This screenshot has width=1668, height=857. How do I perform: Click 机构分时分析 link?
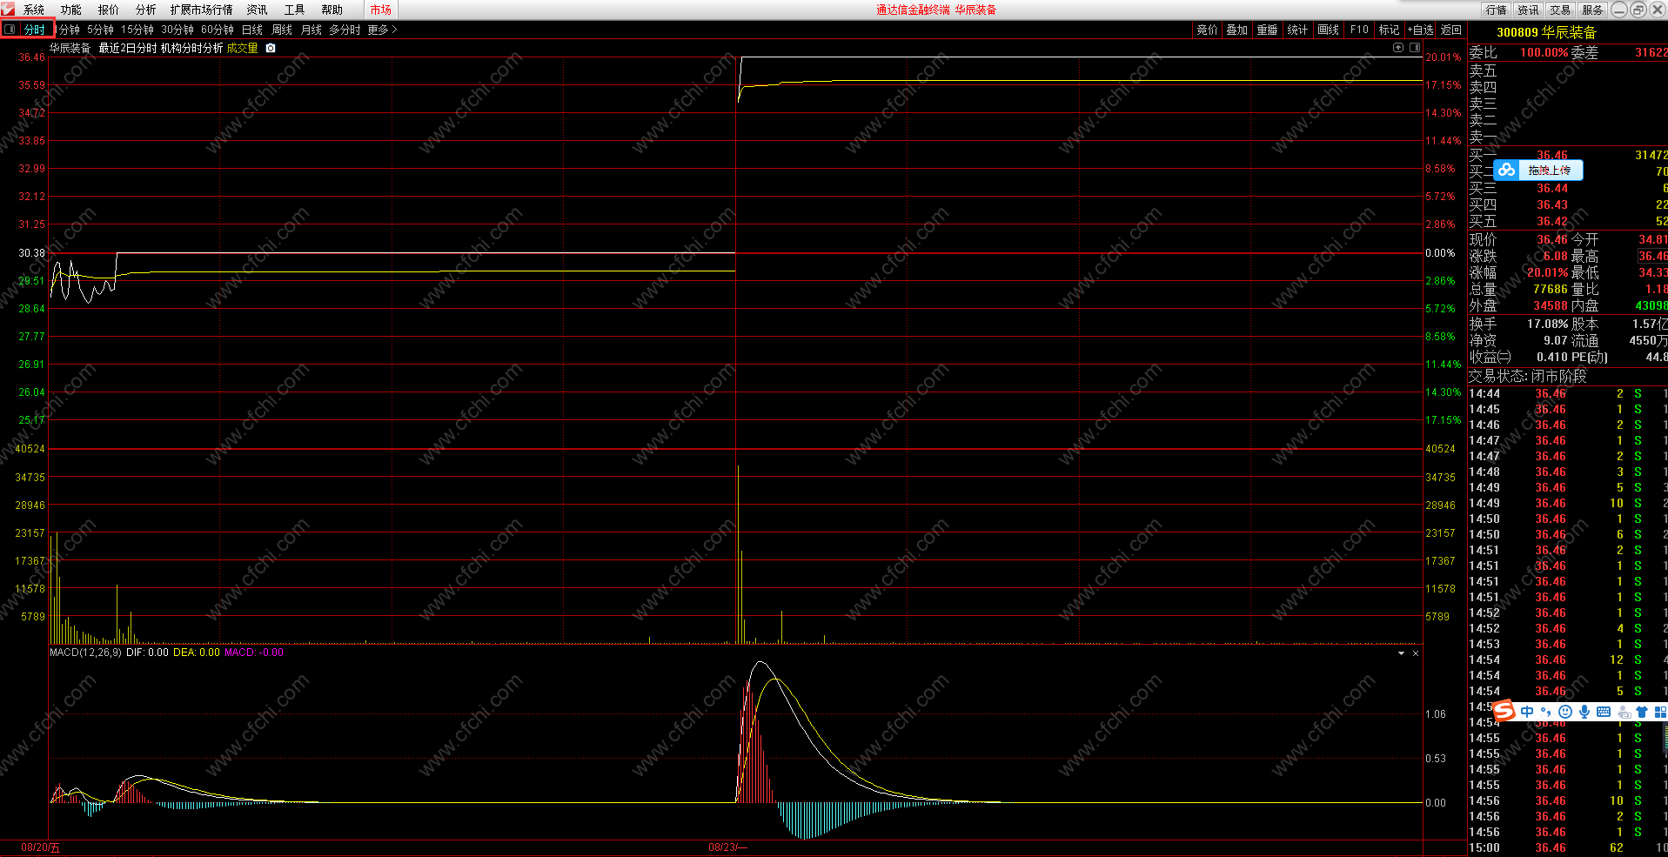192,49
